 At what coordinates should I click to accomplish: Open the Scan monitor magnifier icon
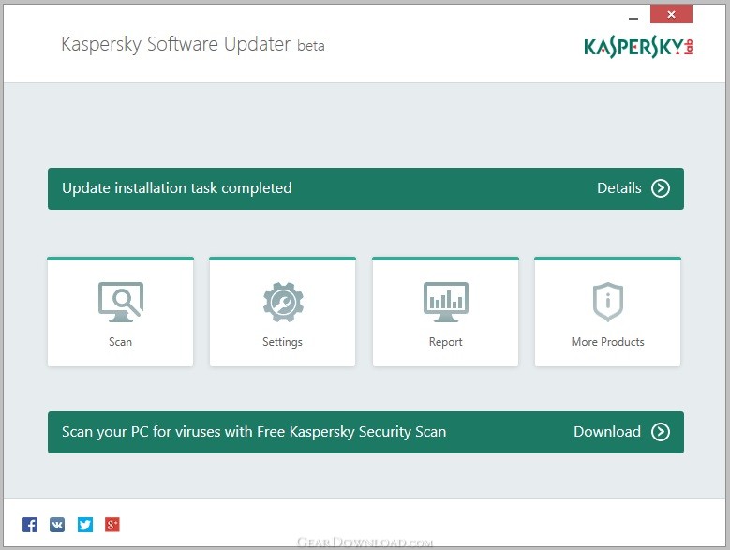(121, 302)
